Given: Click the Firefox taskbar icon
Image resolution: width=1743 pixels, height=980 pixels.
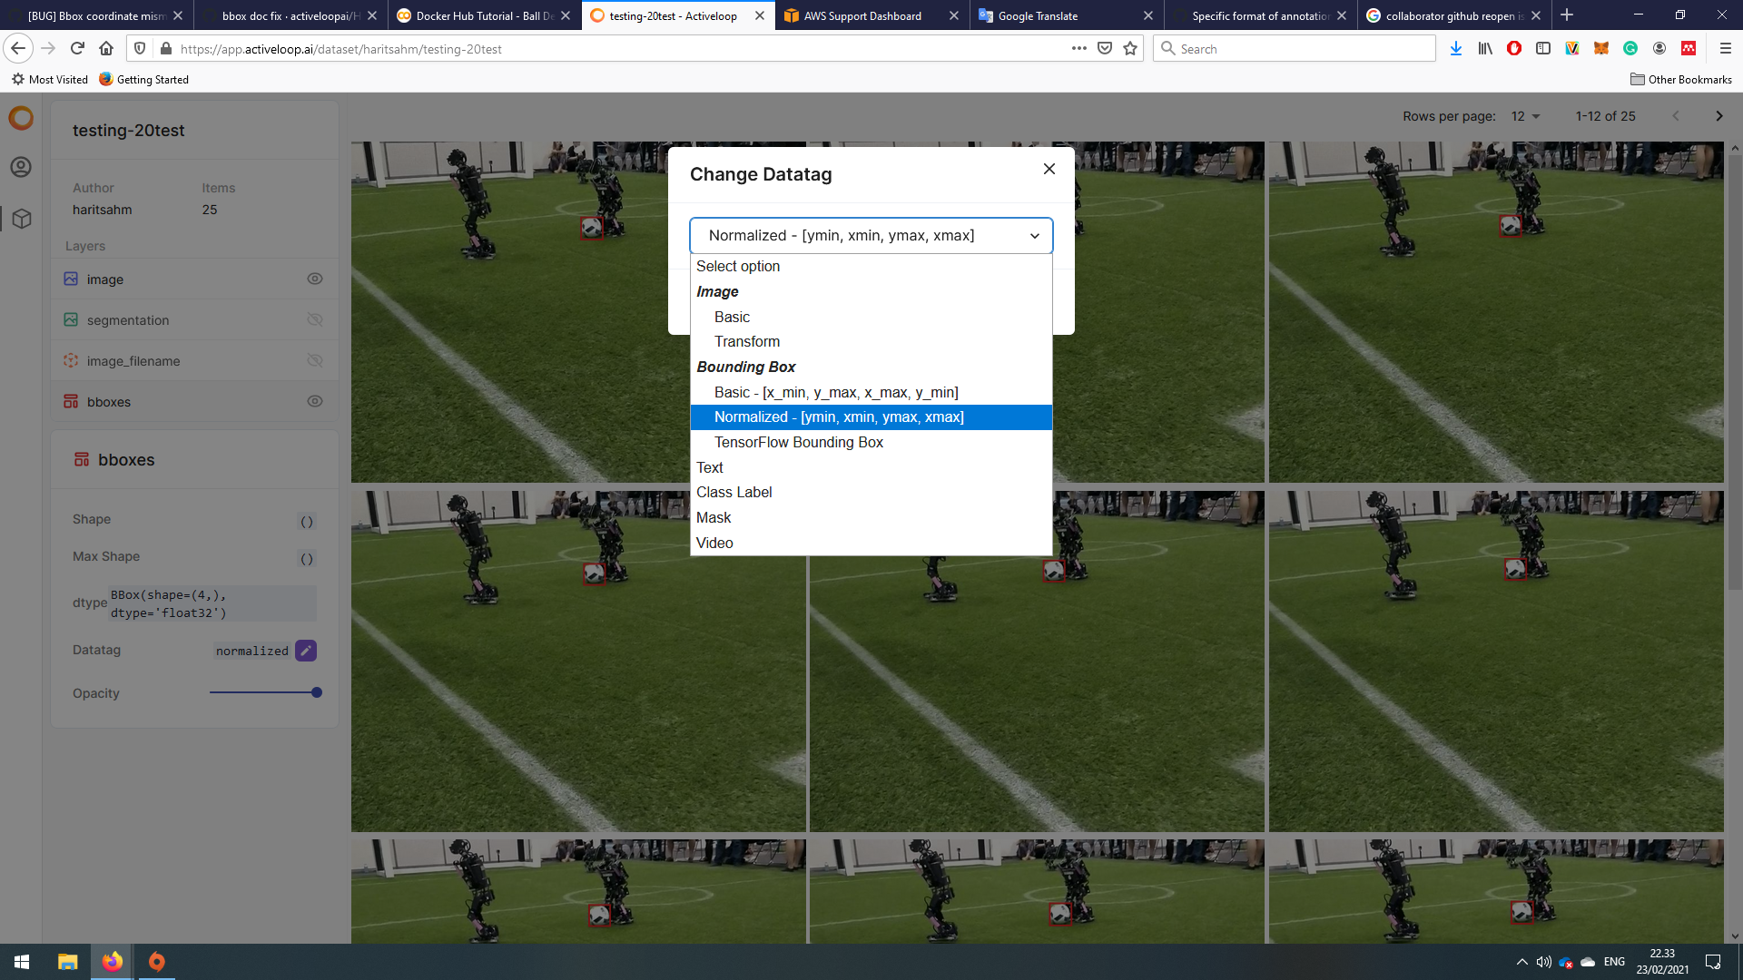Looking at the screenshot, I should tap(113, 962).
